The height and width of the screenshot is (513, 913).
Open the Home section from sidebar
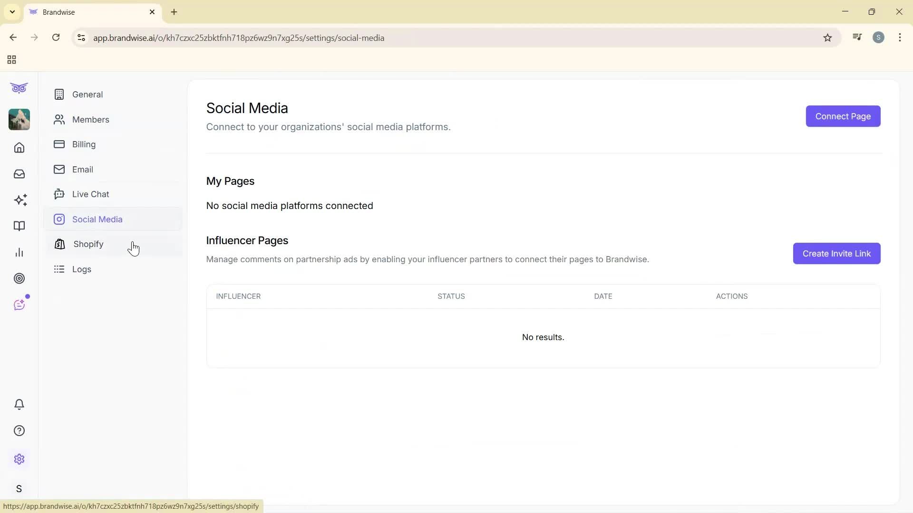tap(19, 148)
